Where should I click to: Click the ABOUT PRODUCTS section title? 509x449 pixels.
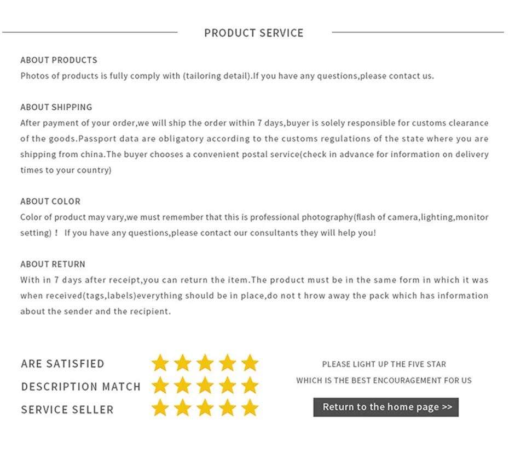59,60
